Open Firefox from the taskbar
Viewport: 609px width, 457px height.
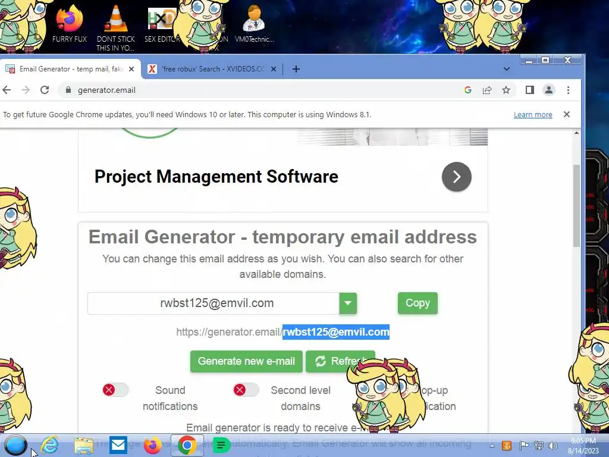click(153, 445)
